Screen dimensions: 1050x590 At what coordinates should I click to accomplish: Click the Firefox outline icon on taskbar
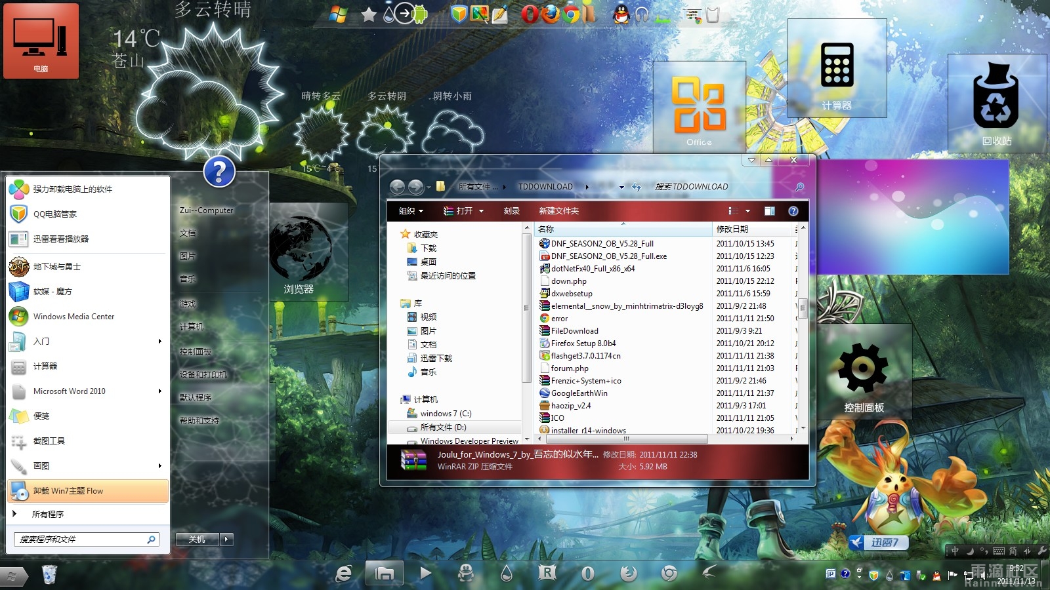point(629,574)
